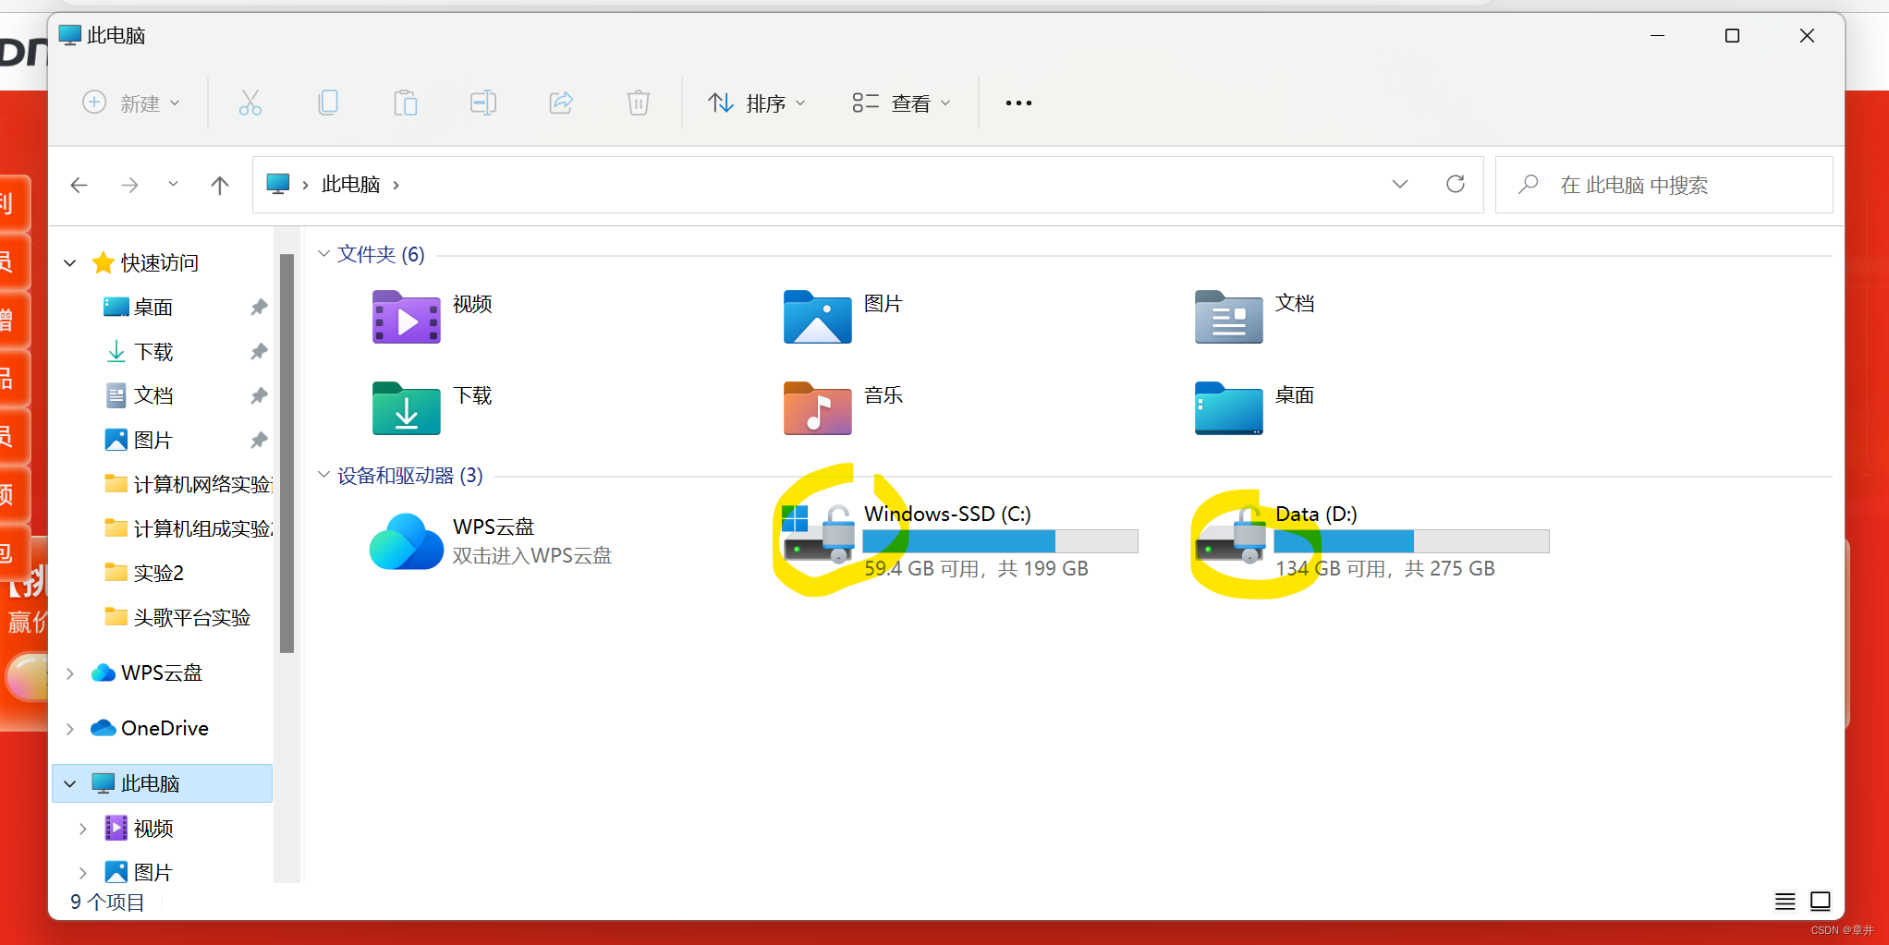Click the Share icon

point(561,103)
